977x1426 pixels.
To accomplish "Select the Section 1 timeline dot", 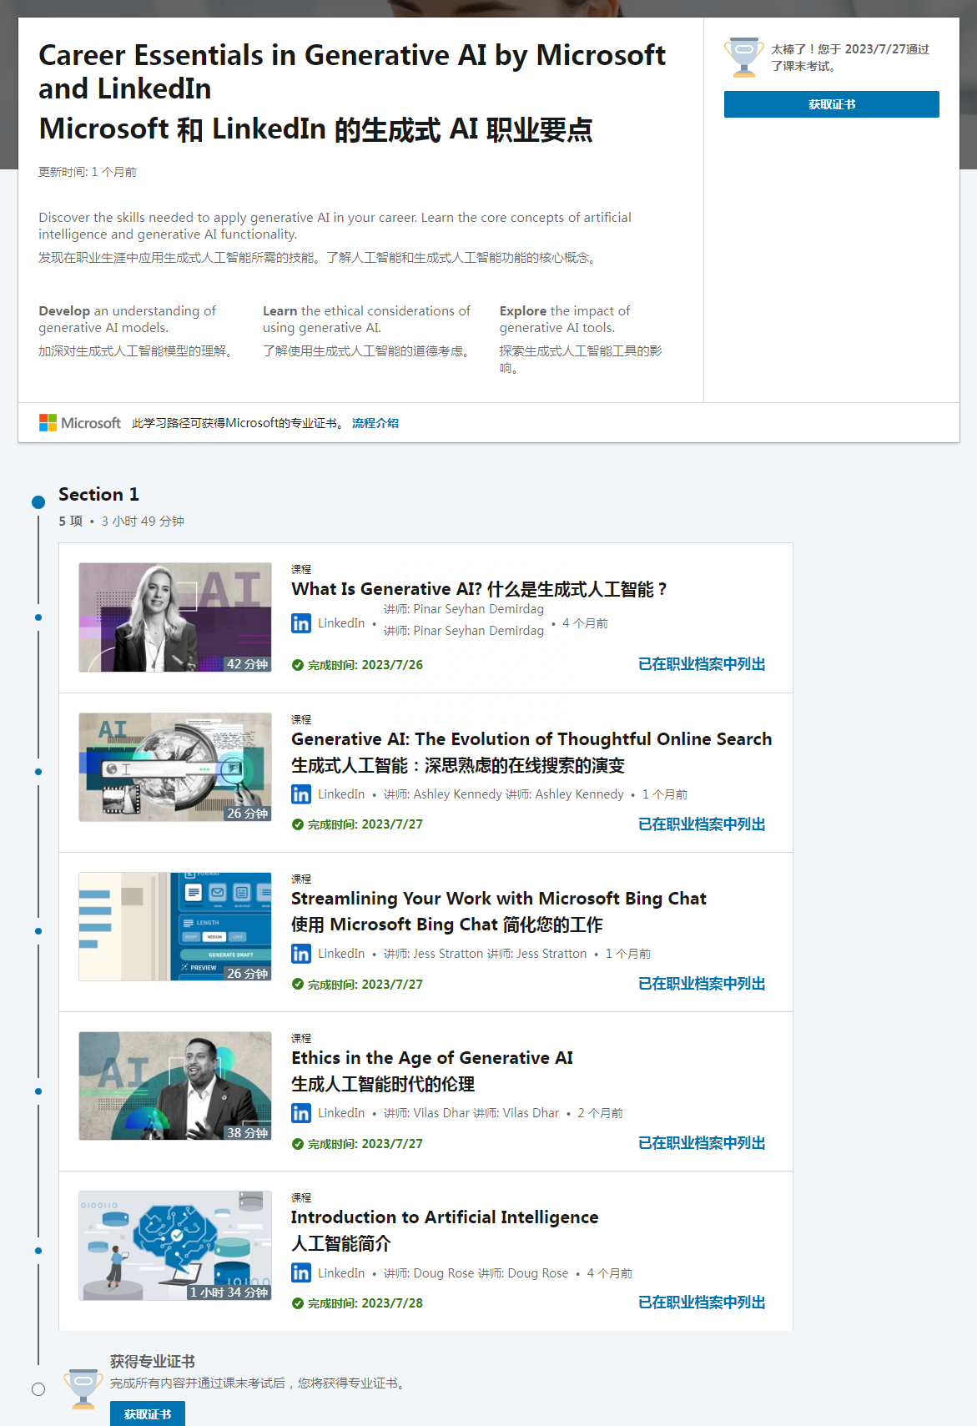I will coord(38,502).
